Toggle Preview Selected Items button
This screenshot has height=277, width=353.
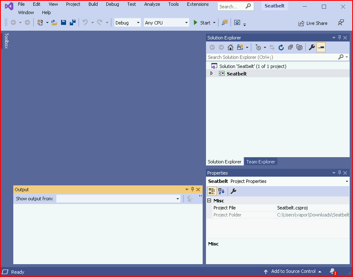point(321,47)
